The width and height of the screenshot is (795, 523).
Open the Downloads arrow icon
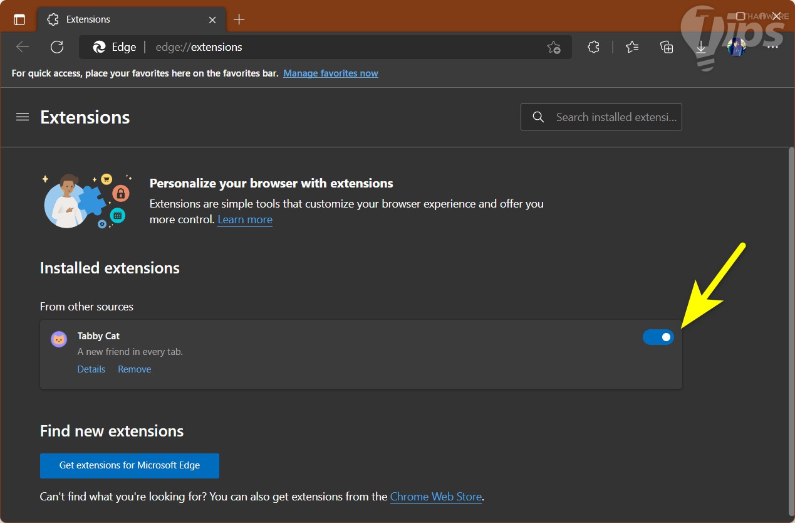(701, 48)
